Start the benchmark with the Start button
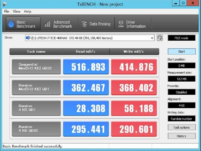The width and height of the screenshot is (201, 151). 182,52
